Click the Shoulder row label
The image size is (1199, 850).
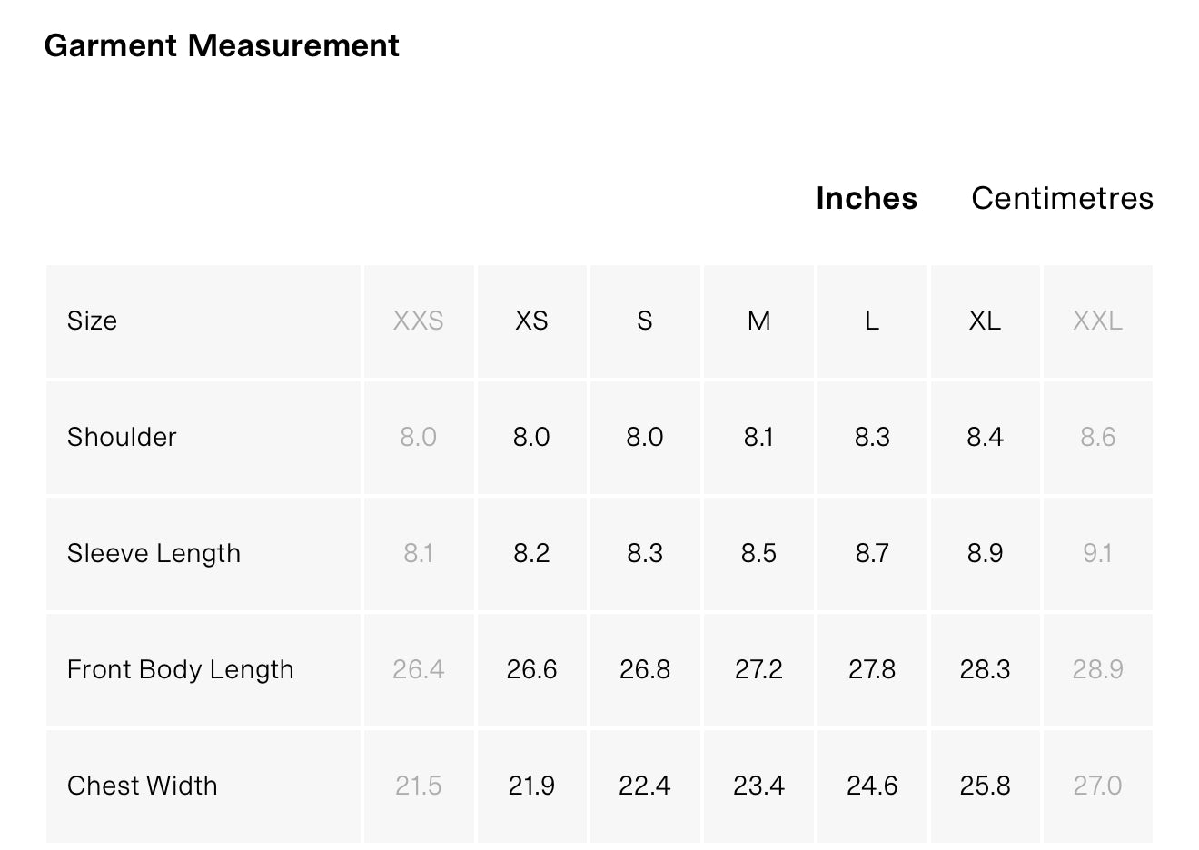click(122, 437)
